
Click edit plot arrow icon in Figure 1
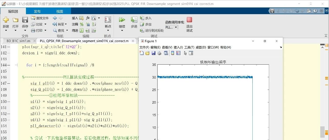pos(186,53)
